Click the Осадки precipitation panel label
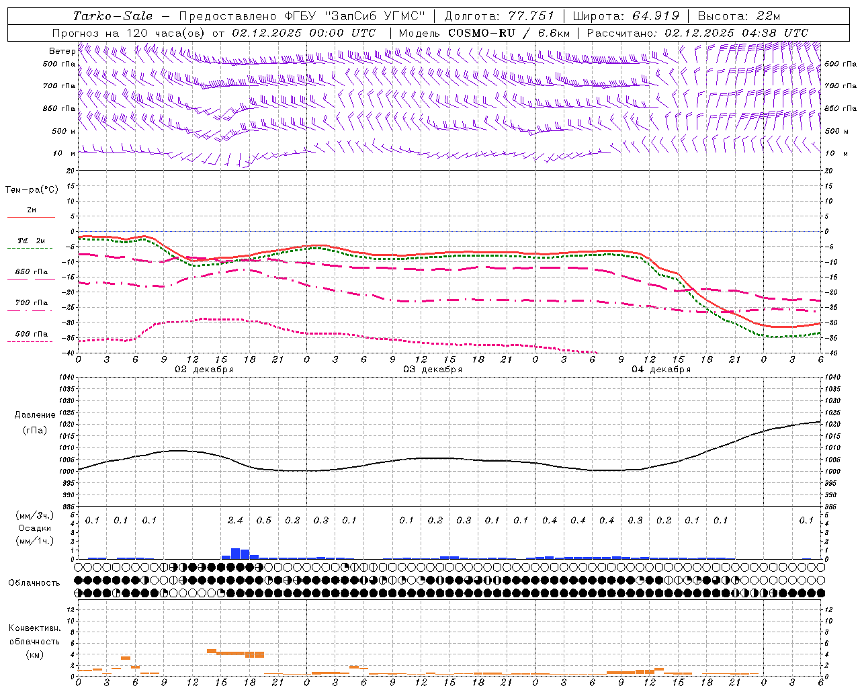Screen dimensions: 860x688 [34, 528]
